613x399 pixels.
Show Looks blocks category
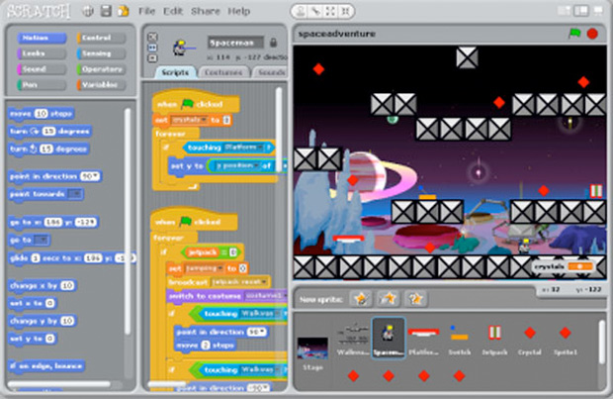click(x=42, y=53)
